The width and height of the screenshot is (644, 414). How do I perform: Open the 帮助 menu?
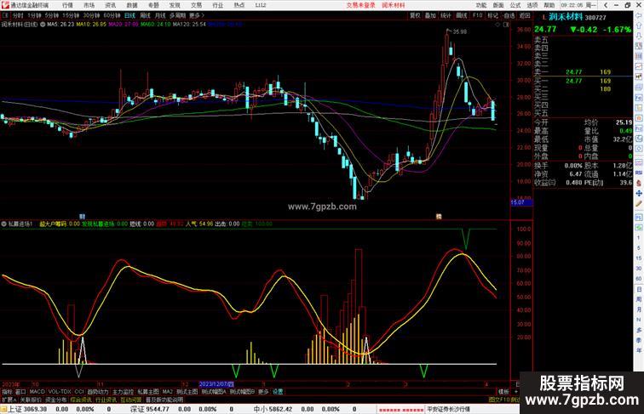click(x=549, y=5)
